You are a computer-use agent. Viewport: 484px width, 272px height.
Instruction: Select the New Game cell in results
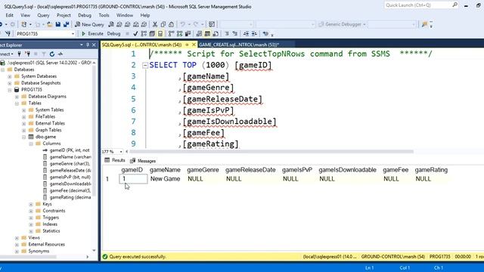[x=165, y=179]
